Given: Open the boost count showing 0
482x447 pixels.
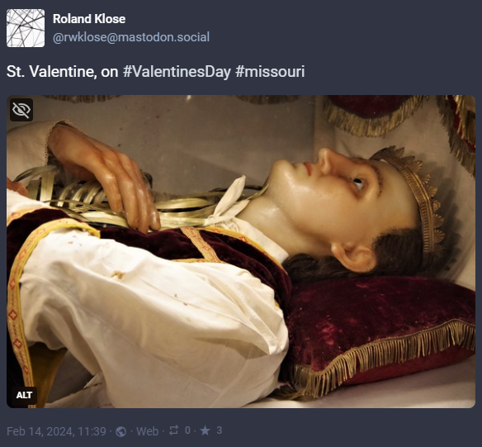Looking at the screenshot, I should click(x=187, y=430).
